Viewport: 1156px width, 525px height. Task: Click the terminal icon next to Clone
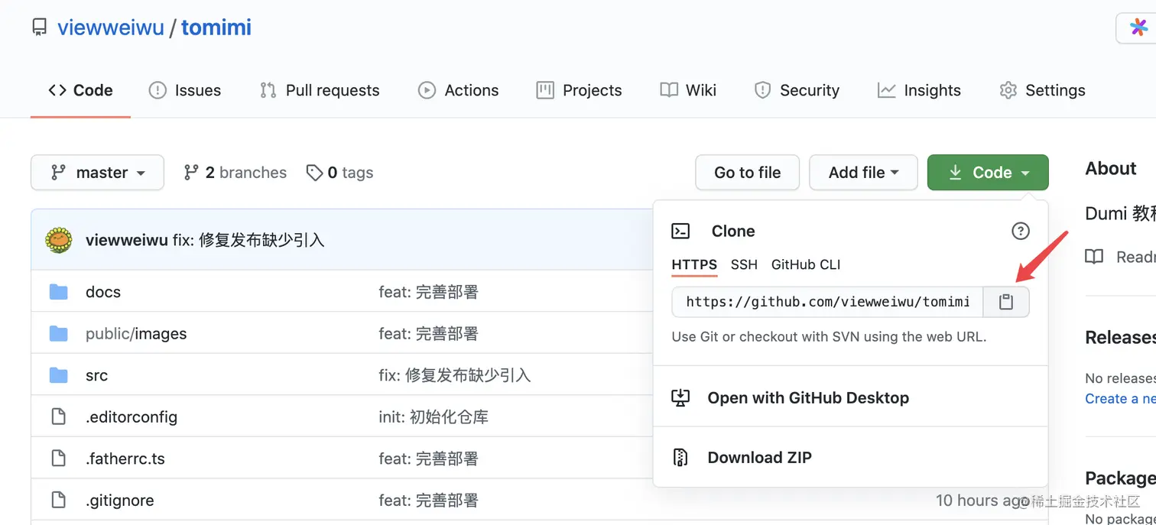click(680, 231)
